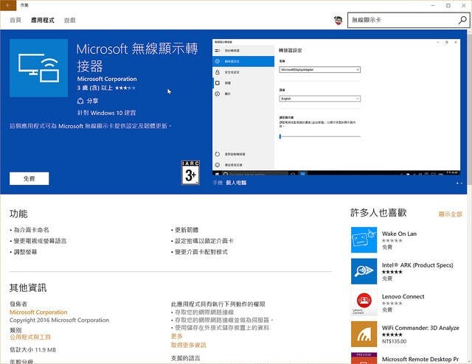The image size is (472, 364).
Task: Switch to the 遊戲 tab
Action: [x=69, y=21]
